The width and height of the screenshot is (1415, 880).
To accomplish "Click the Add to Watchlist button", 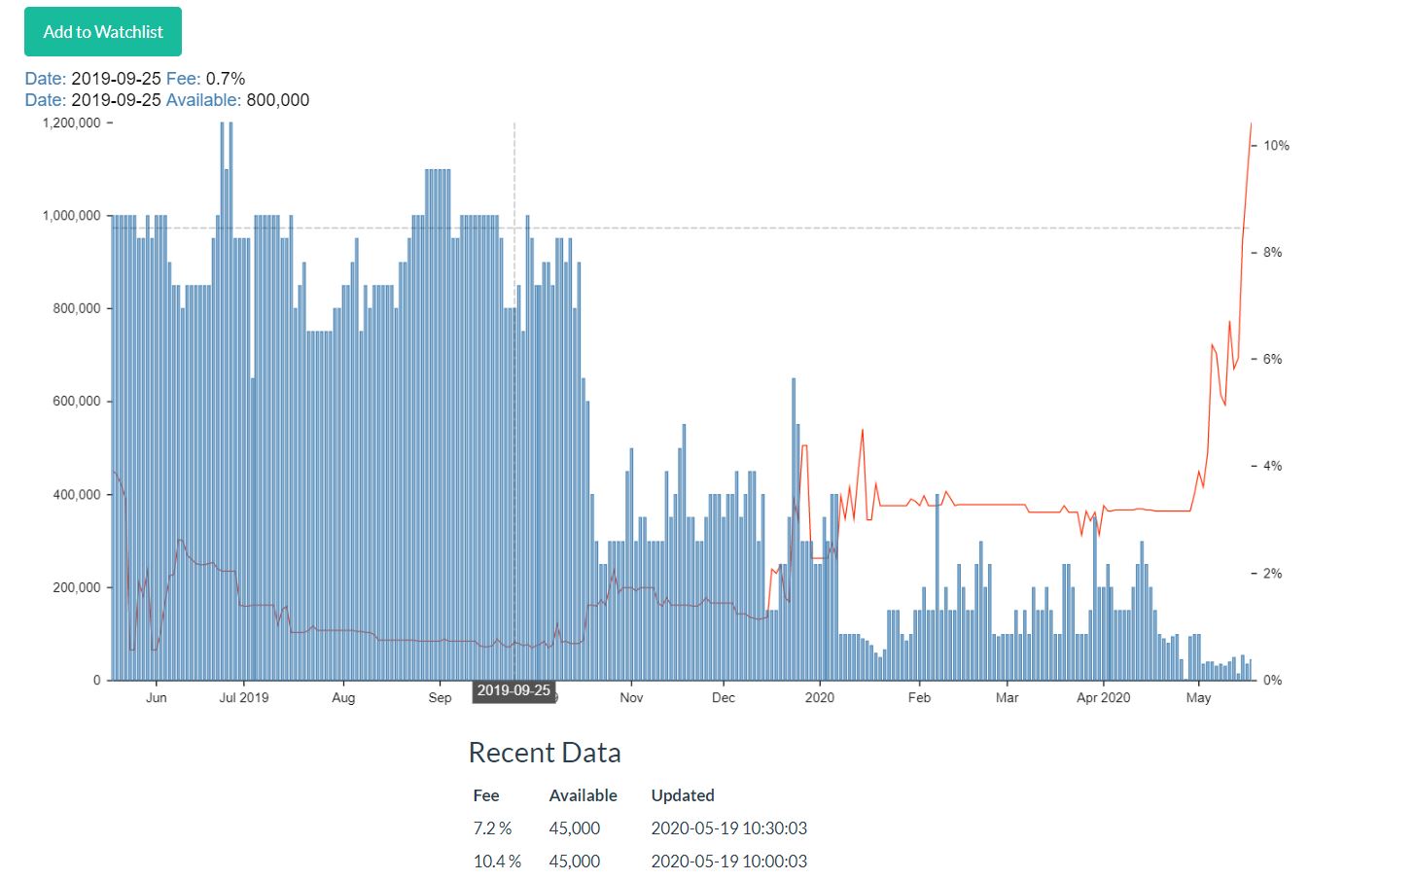I will click(x=101, y=31).
